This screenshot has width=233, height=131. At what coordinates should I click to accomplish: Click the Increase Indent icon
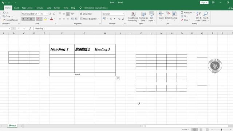pos(76,19)
